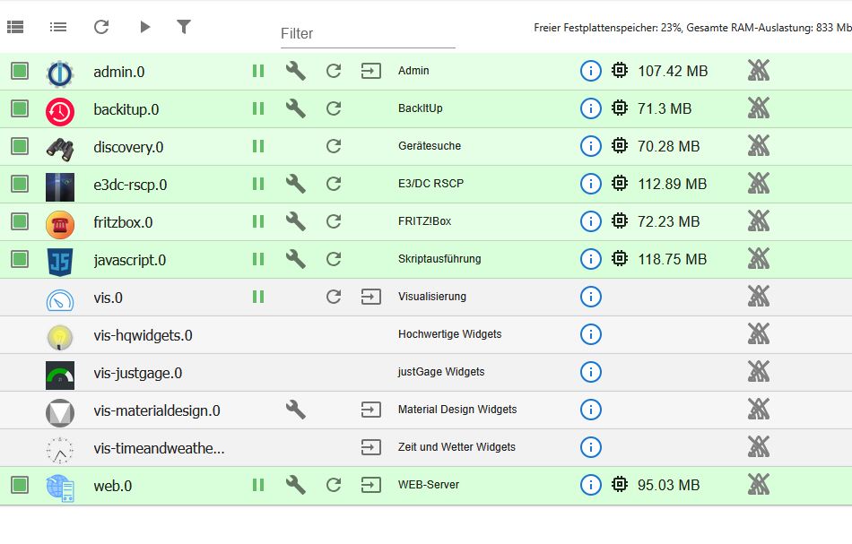This screenshot has height=544, width=852.
Task: Open the web.0 interface link icon
Action: click(x=370, y=485)
